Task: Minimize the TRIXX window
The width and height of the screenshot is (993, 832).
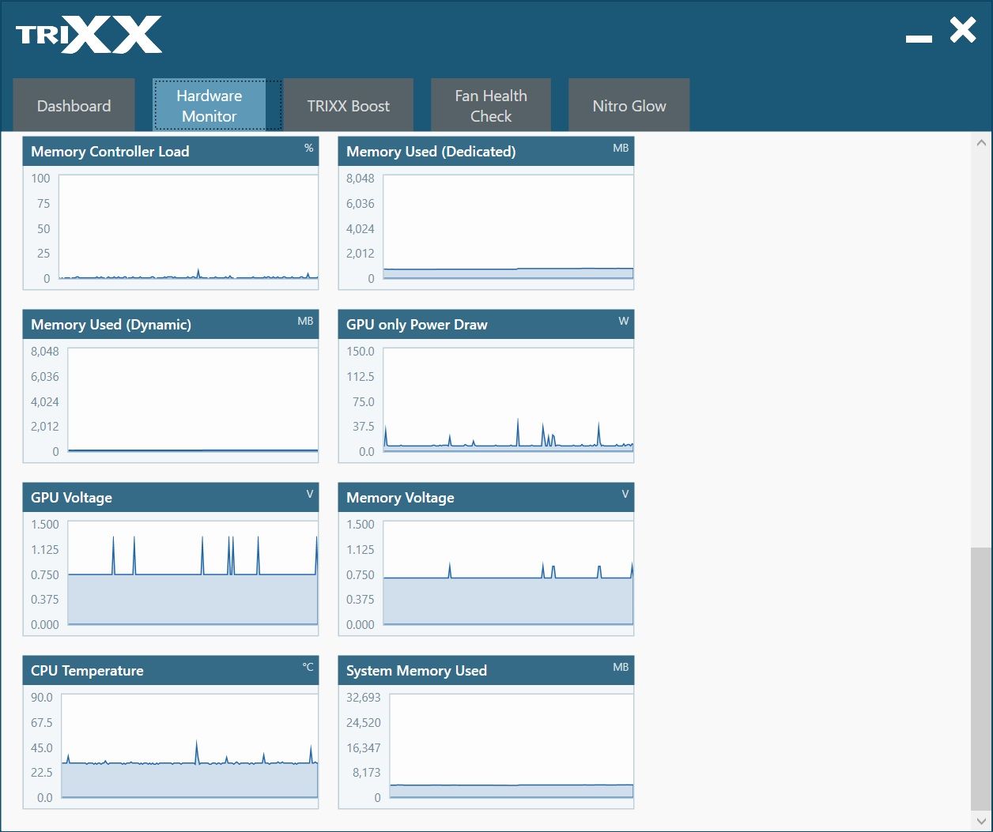Action: [x=919, y=38]
